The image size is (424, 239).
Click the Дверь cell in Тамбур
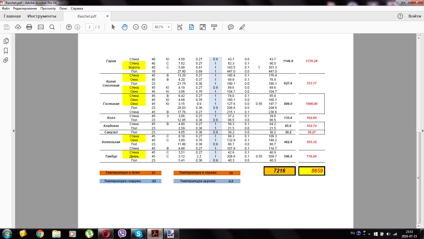click(x=134, y=156)
